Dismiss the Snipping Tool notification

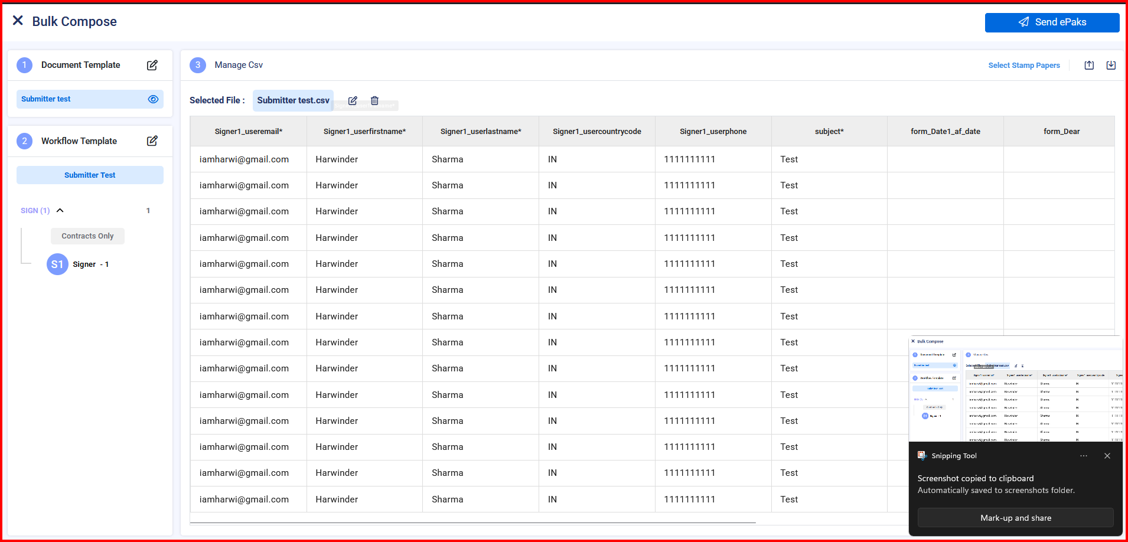[1107, 456]
